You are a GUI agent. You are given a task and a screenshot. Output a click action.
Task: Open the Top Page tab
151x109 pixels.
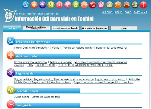pyautogui.click(x=12, y=28)
